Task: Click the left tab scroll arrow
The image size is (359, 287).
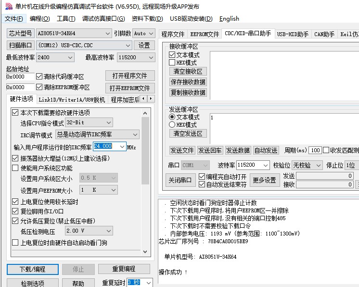Action: pyautogui.click(x=143, y=99)
